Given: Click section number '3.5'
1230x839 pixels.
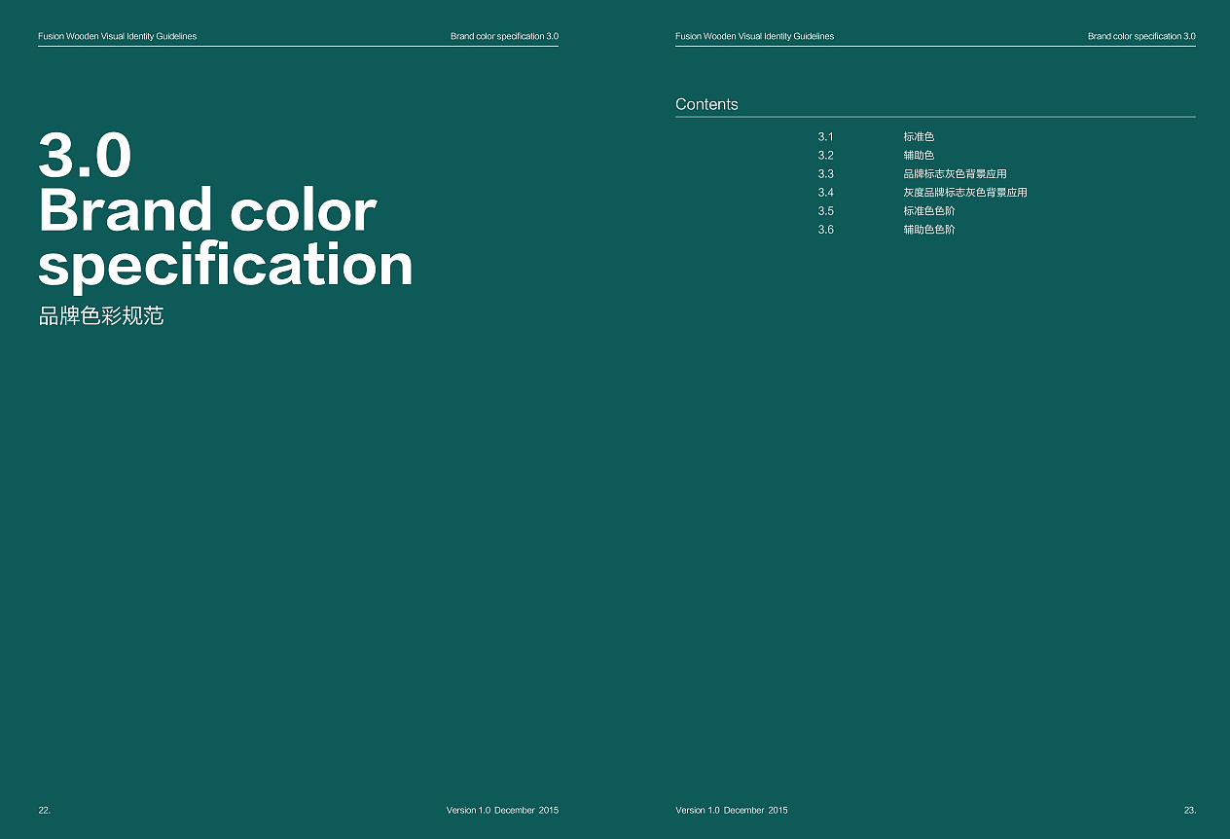Looking at the screenshot, I should (825, 211).
